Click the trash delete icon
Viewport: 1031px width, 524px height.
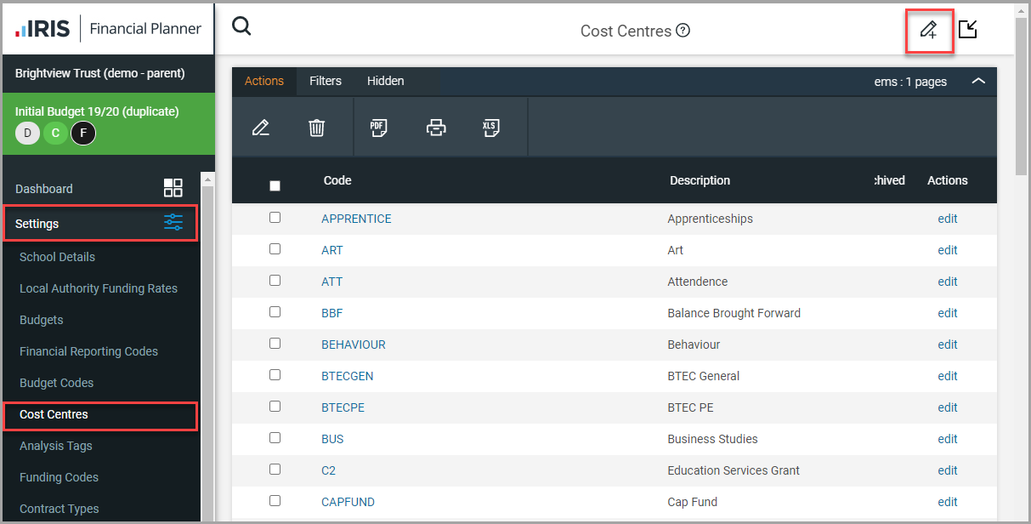(x=316, y=128)
